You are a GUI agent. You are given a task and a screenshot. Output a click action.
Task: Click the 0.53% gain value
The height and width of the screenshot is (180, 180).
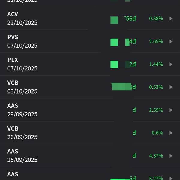tap(156, 87)
